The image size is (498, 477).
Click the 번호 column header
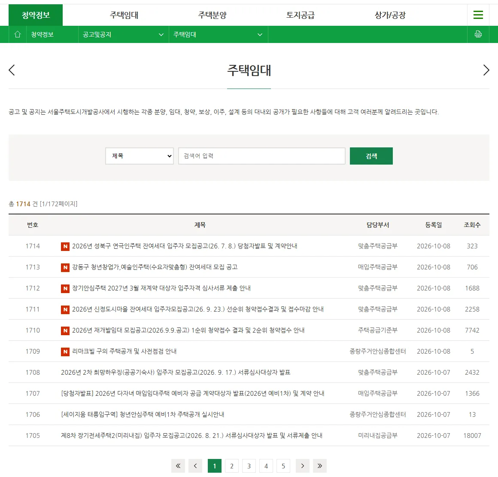pyautogui.click(x=33, y=225)
